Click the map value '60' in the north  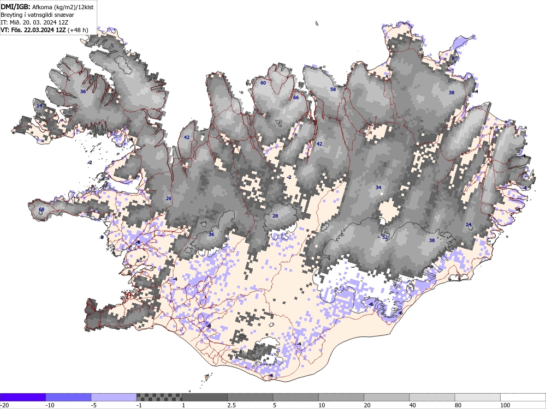coord(263,83)
